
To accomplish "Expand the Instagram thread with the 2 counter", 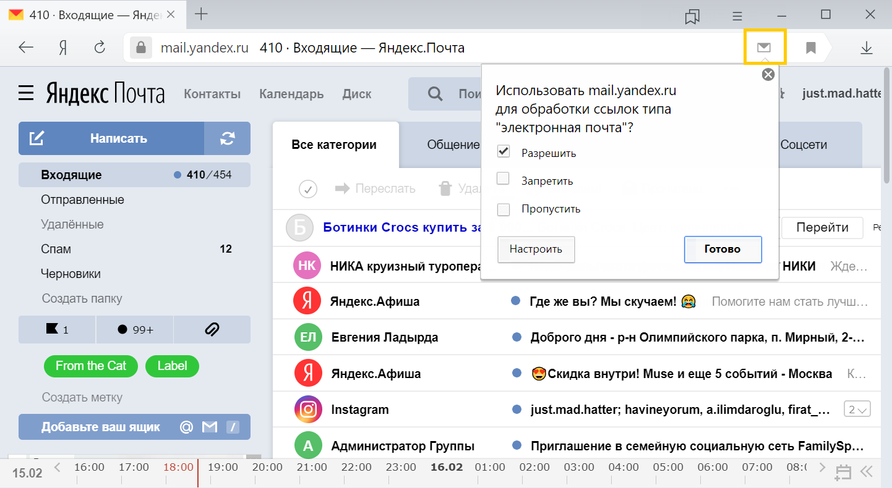I will pyautogui.click(x=857, y=409).
